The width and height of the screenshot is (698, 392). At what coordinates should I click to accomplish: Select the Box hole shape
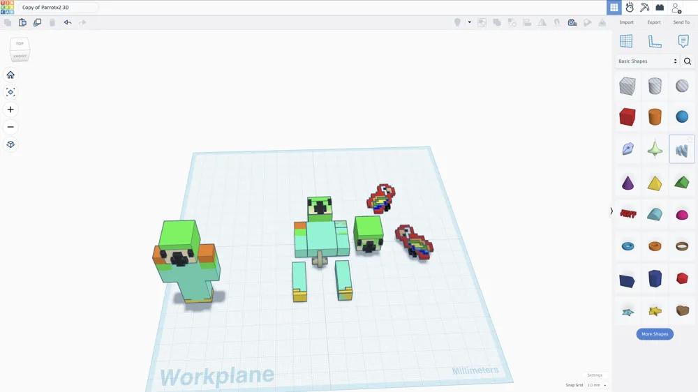click(628, 86)
